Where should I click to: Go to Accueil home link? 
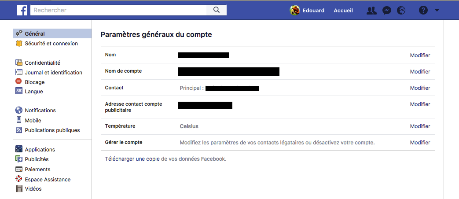[x=343, y=11]
